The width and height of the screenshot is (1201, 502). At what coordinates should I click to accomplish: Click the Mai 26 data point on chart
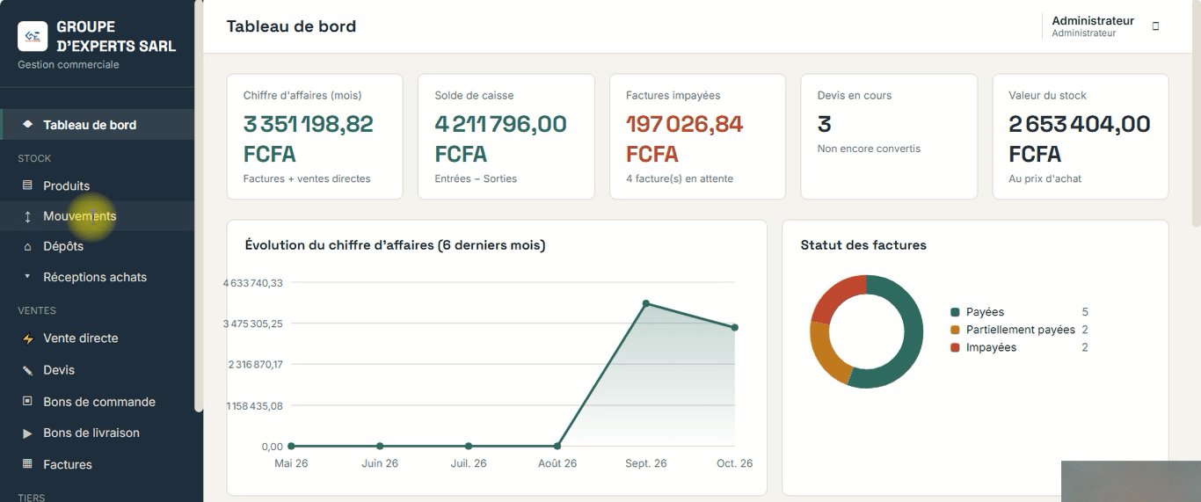(x=291, y=446)
